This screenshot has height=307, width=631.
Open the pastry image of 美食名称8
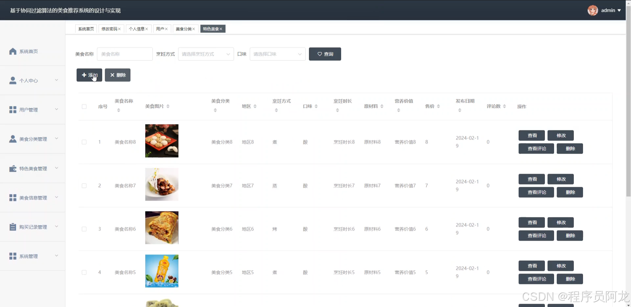162,141
